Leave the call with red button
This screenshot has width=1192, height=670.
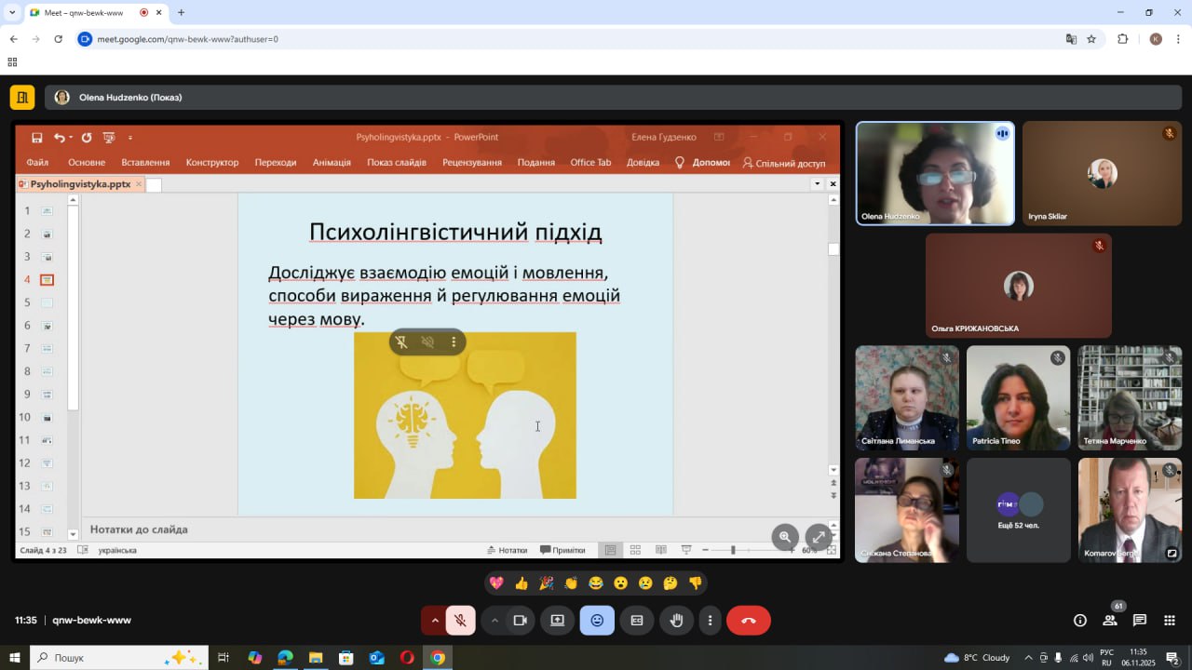[x=748, y=621]
